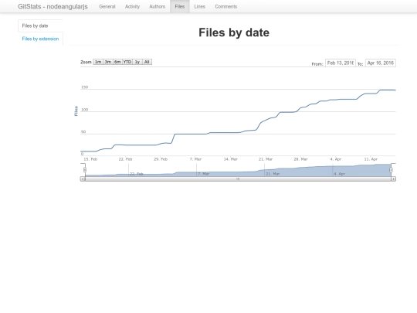The width and height of the screenshot is (417, 313).
Task: Switch to the General tab
Action: tap(107, 6)
